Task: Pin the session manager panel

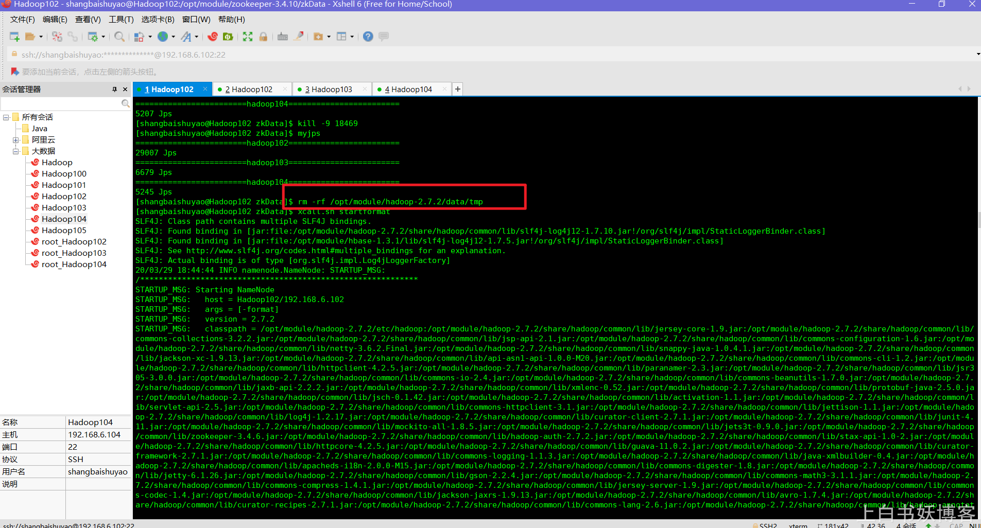Action: [x=114, y=89]
